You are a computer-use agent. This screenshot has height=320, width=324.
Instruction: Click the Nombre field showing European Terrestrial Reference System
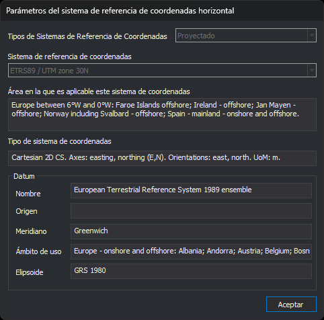coord(191,190)
